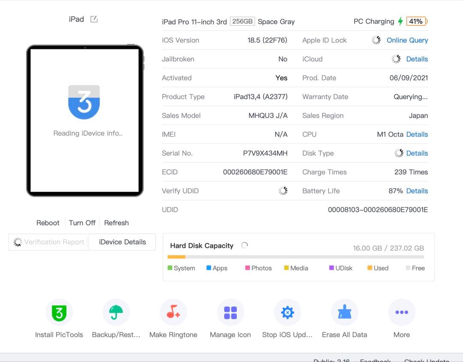View CPU Details for M1 Octa
The image size is (463, 362).
(x=417, y=135)
